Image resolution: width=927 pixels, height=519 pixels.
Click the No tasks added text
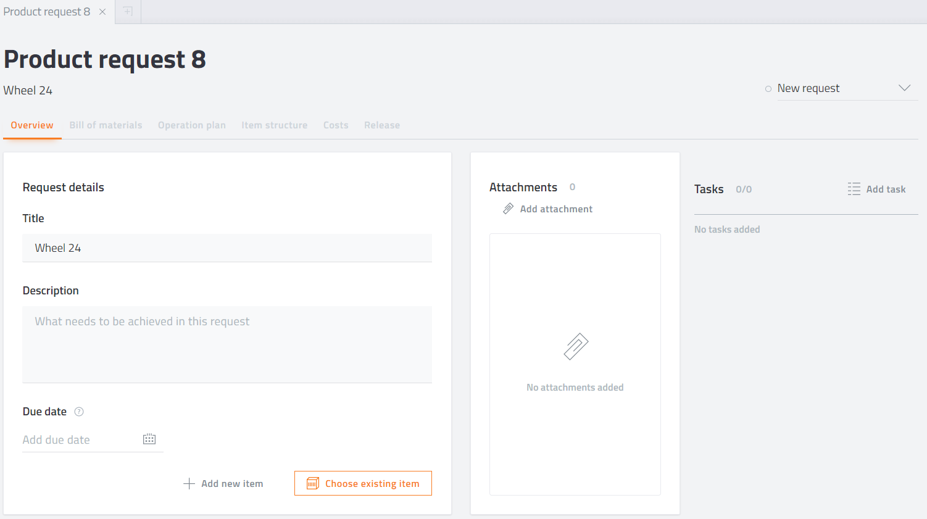pos(727,230)
